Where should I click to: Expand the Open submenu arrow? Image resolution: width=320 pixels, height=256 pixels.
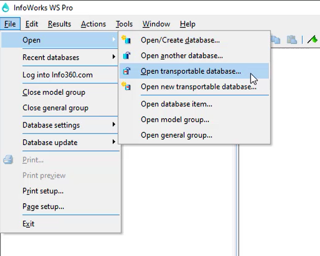(114, 39)
